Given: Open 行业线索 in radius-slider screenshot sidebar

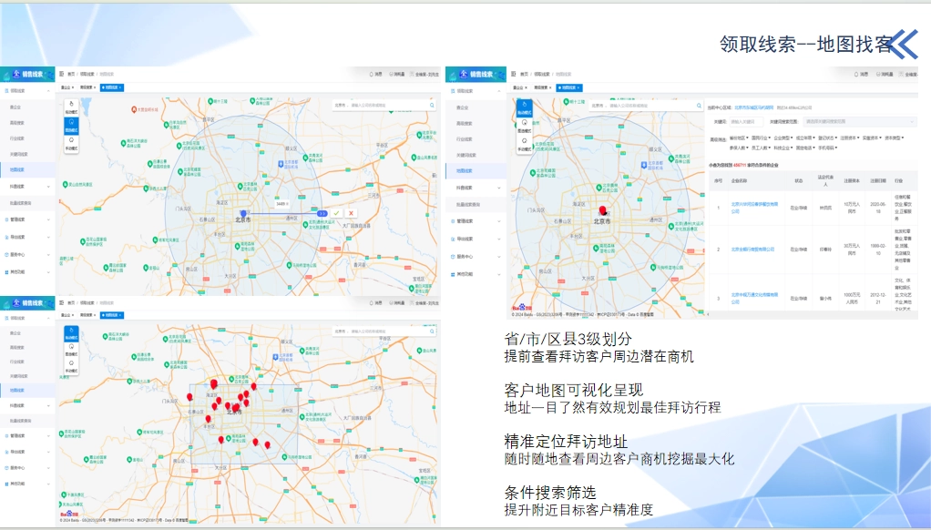Looking at the screenshot, I should tap(27, 138).
